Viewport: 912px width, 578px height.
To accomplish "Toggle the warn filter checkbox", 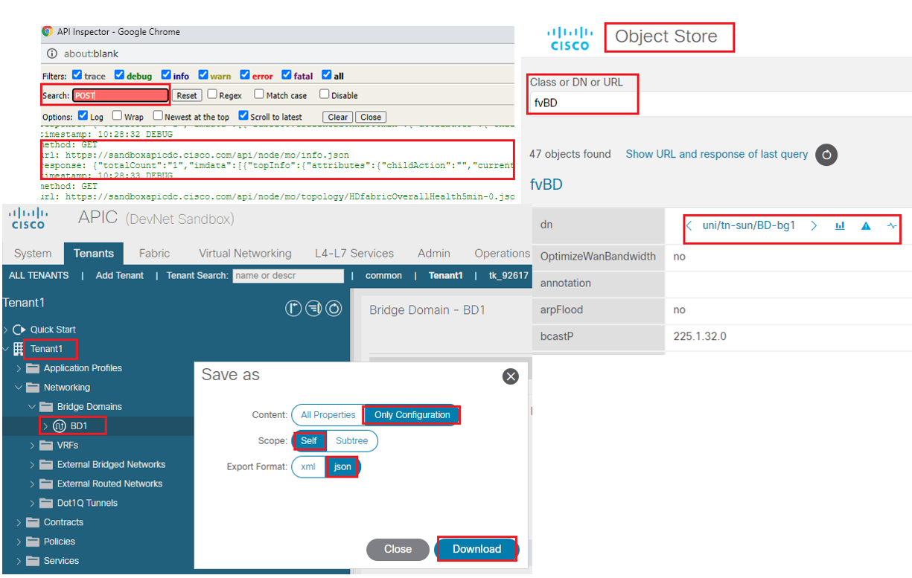I will pyautogui.click(x=203, y=75).
